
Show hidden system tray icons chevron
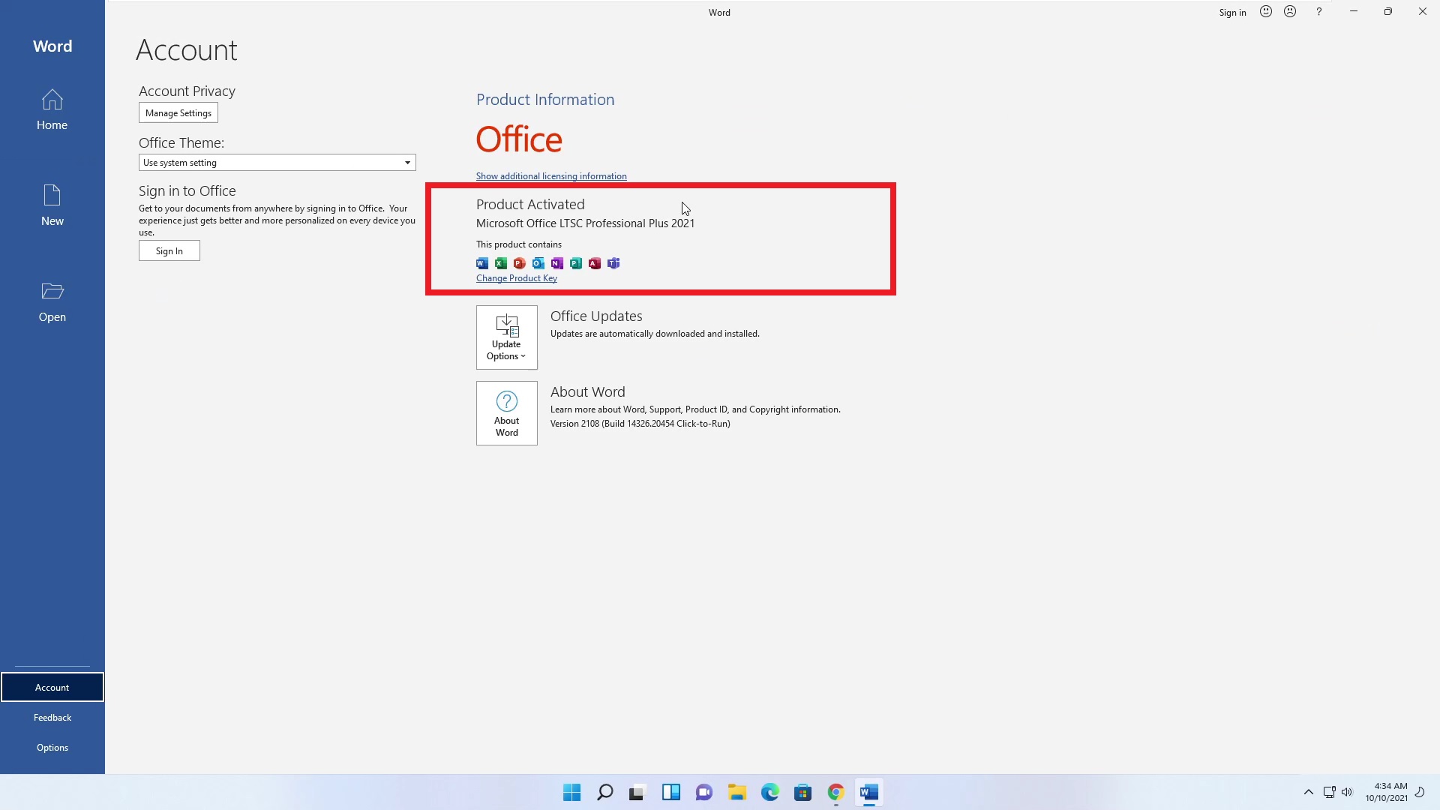[x=1309, y=793]
